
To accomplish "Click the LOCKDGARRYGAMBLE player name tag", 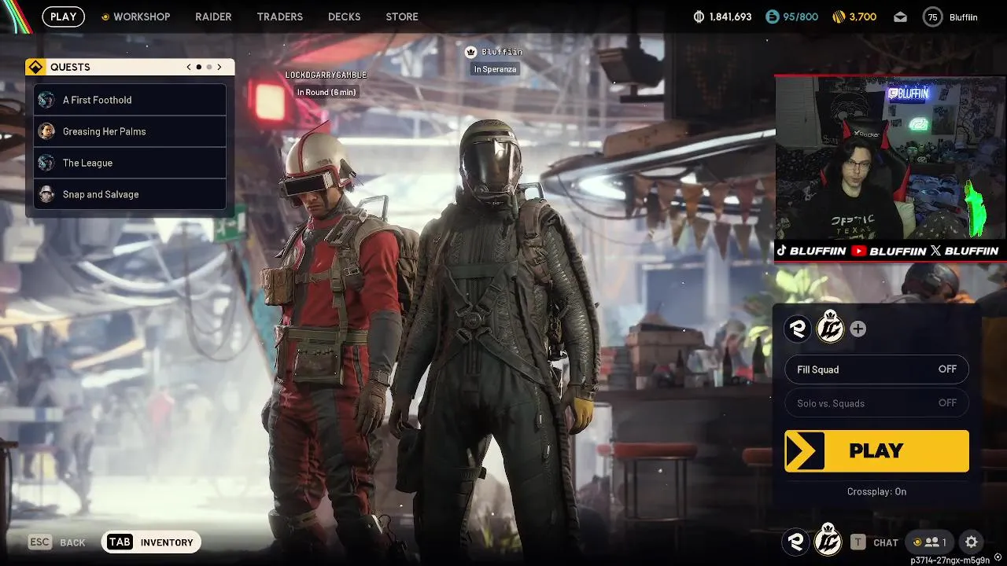I will tap(326, 75).
